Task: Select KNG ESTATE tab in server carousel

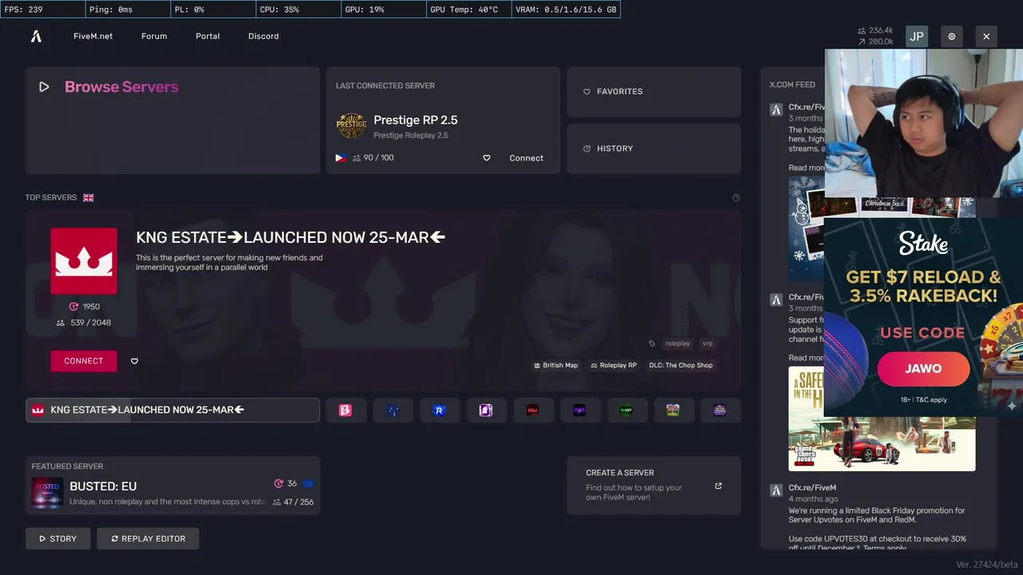Action: pyautogui.click(x=173, y=410)
